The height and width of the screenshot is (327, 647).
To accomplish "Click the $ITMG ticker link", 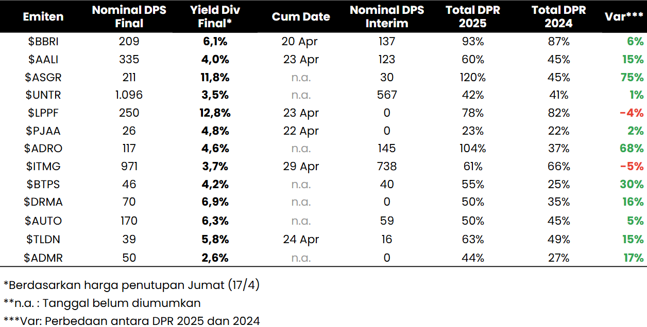I will [x=43, y=167].
